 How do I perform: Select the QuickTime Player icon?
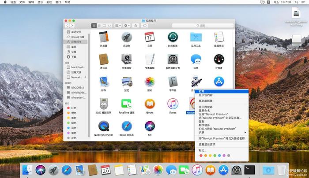103,126
